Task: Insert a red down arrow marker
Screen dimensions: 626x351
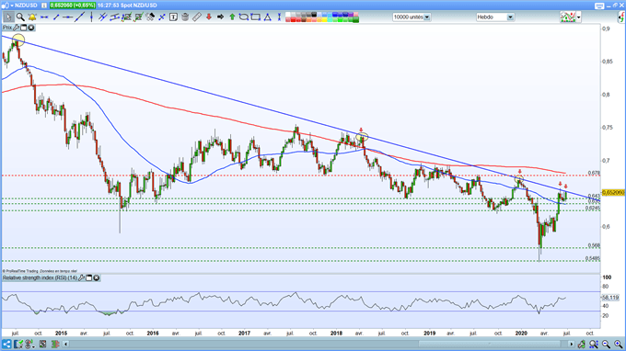Action: point(208,17)
